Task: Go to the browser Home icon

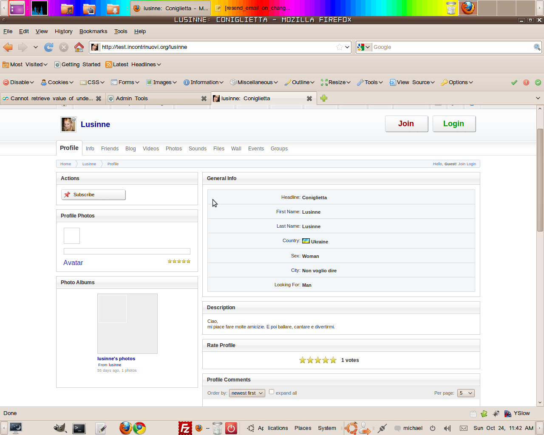Action: coord(79,47)
